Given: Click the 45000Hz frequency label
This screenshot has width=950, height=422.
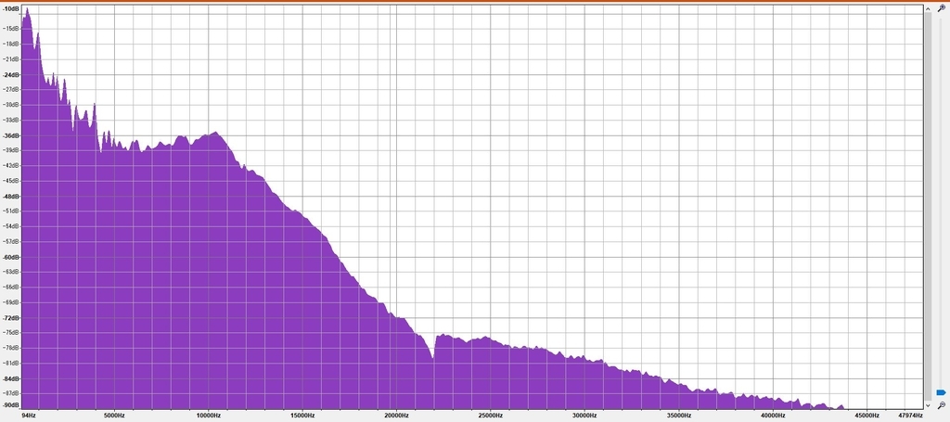Looking at the screenshot, I should coord(867,416).
